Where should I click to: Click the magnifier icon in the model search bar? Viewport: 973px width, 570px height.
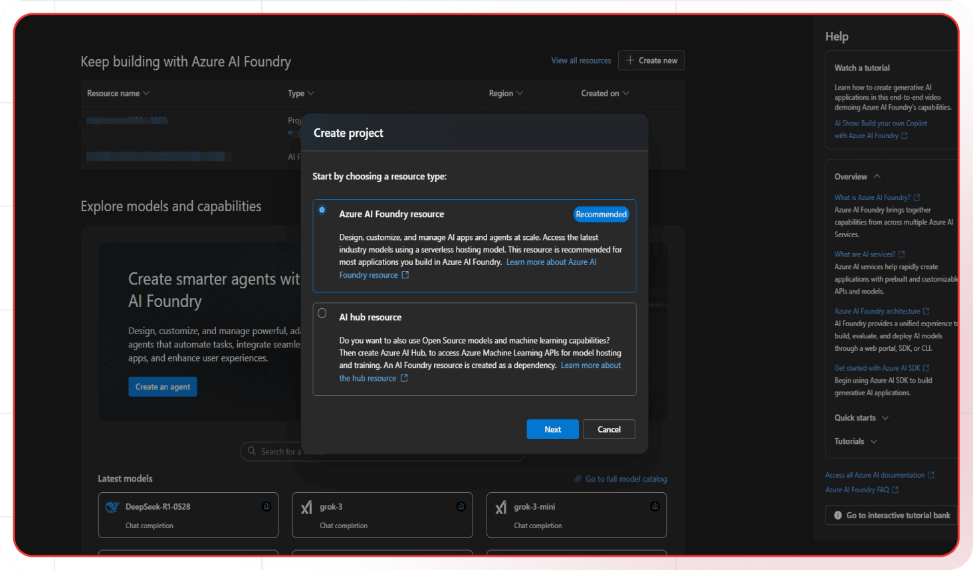click(253, 451)
